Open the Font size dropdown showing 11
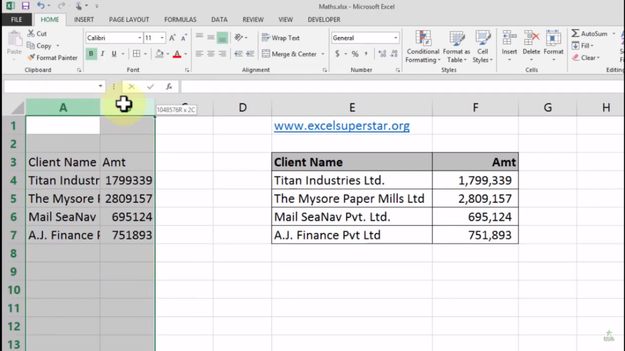Image resolution: width=625 pixels, height=351 pixels. click(162, 38)
